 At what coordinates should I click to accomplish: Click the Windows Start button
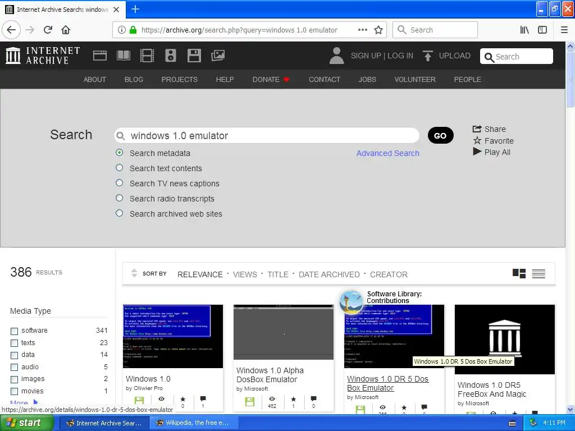[x=26, y=423]
